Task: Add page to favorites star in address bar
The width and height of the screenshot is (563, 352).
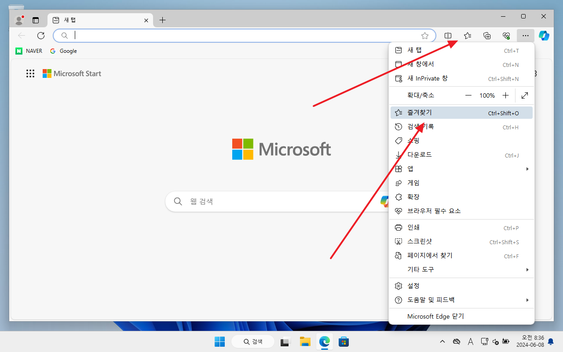Action: click(425, 36)
